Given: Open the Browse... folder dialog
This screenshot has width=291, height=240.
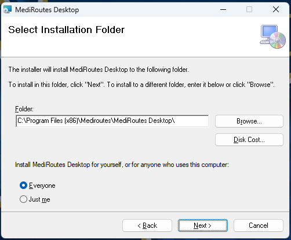Looking at the screenshot, I should (249, 121).
